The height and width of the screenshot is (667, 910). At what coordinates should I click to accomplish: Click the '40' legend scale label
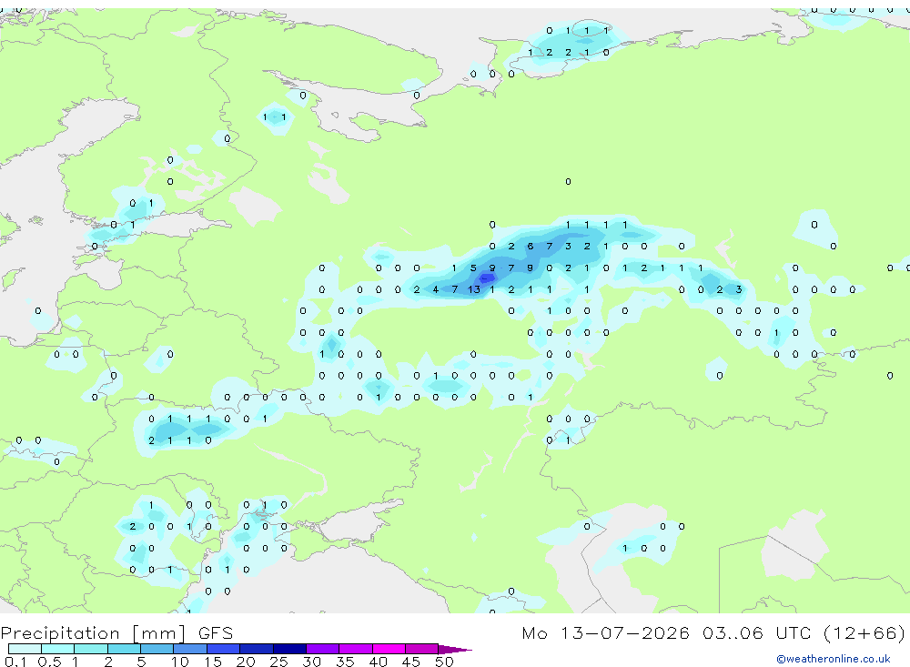tap(379, 662)
